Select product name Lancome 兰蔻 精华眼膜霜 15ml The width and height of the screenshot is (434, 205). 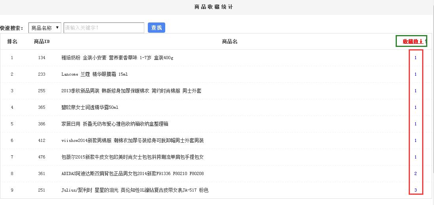click(94, 74)
